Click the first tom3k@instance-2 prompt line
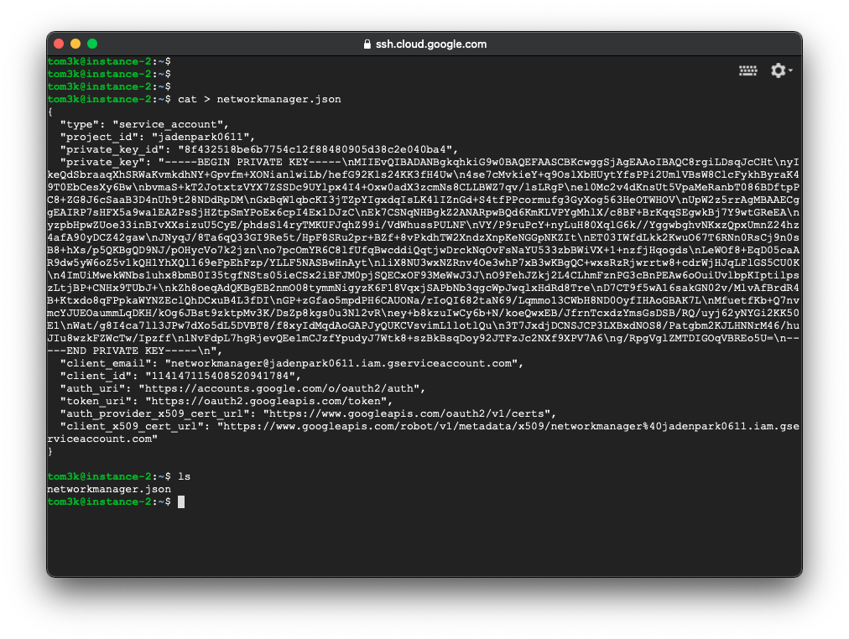This screenshot has width=849, height=639. [109, 62]
